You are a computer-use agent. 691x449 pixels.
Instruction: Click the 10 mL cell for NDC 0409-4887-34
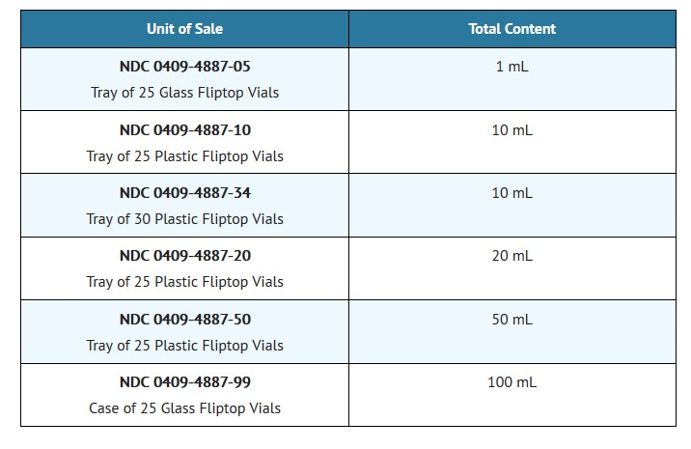point(511,193)
